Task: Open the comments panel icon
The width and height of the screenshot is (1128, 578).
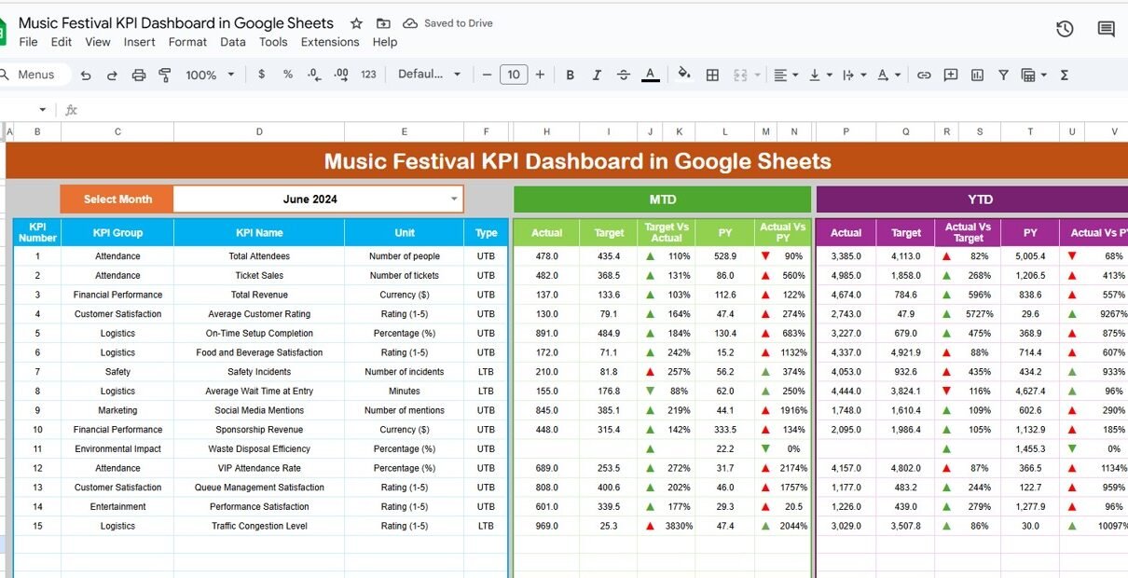Action: 1107,29
